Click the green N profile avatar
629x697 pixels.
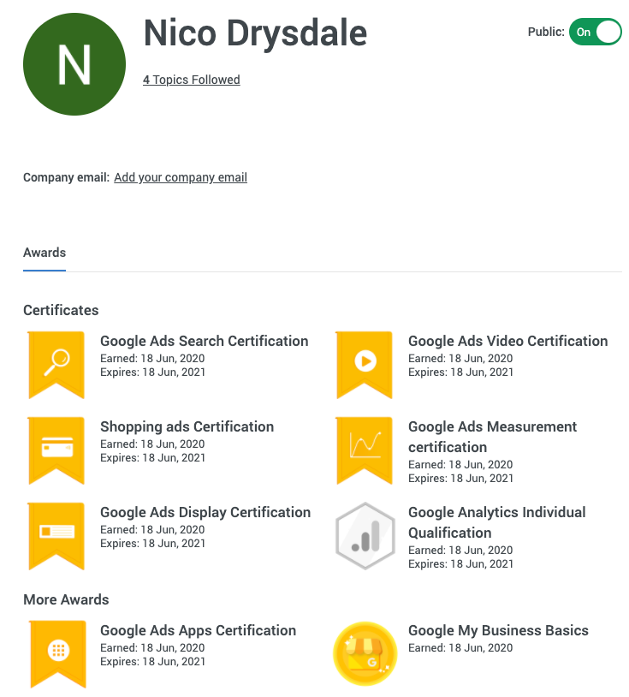[74, 64]
